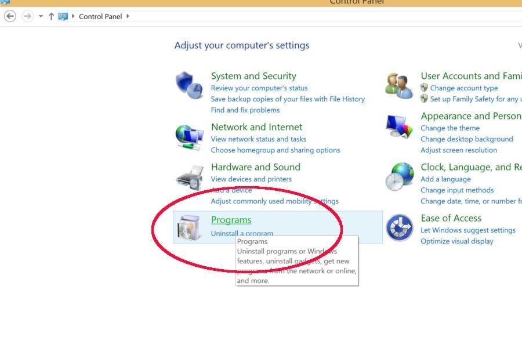The height and width of the screenshot is (348, 522).
Task: Click the Control Panel icon in address bar
Action: click(x=63, y=16)
